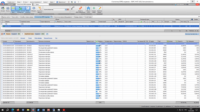This screenshot has height=112, width=200.
Task: Switch to the Ручной опрос tab
Action: click(88, 17)
